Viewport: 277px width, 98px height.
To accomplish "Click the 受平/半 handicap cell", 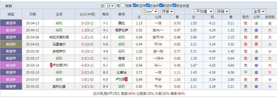I will tap(158, 37).
